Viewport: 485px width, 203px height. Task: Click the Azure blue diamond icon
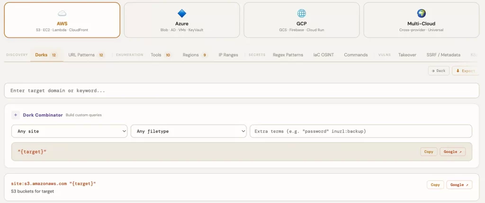click(182, 13)
